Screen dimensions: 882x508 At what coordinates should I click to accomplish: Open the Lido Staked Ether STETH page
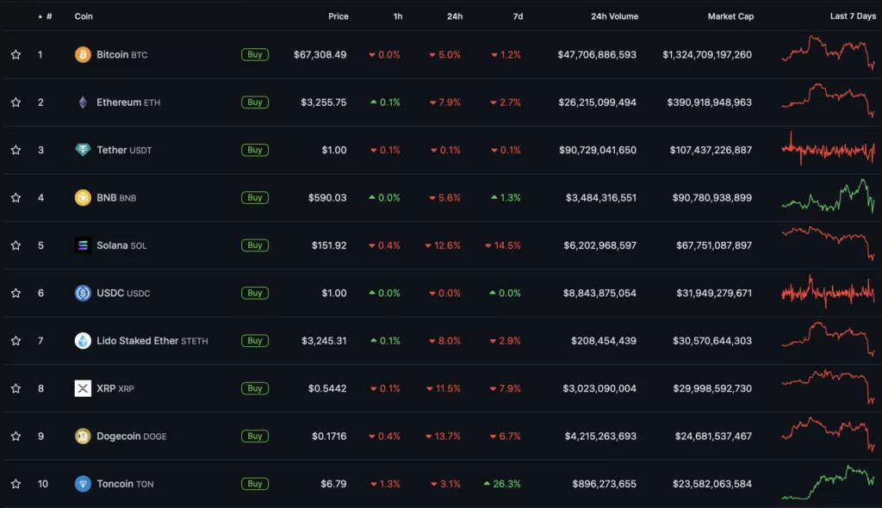pyautogui.click(x=152, y=341)
